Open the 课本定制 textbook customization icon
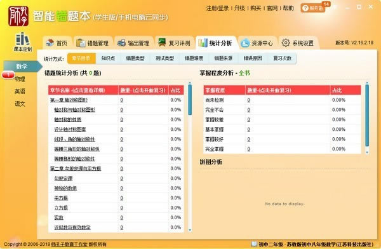The height and width of the screenshot is (249, 381). coord(23,41)
